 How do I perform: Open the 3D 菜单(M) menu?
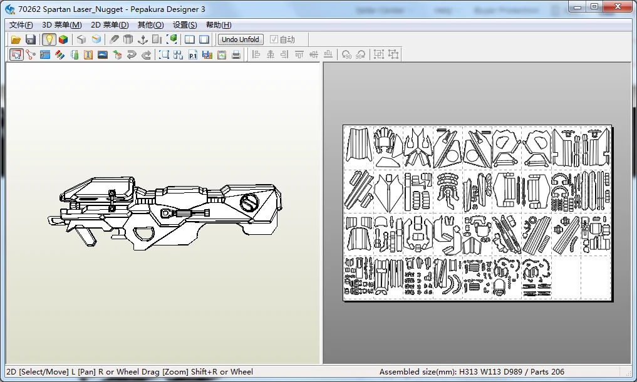[61, 25]
